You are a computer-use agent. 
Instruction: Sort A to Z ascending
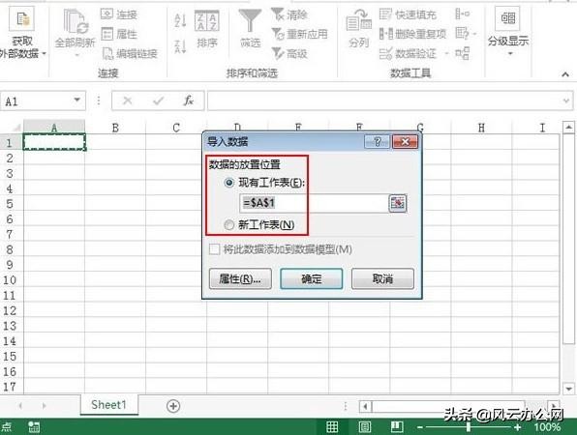[180, 20]
